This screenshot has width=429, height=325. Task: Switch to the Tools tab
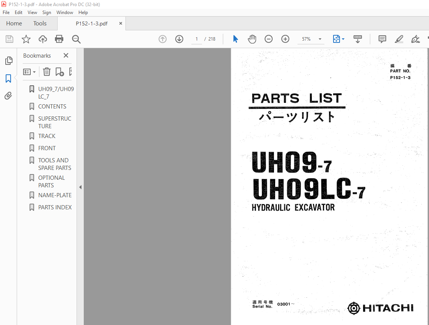(x=40, y=24)
